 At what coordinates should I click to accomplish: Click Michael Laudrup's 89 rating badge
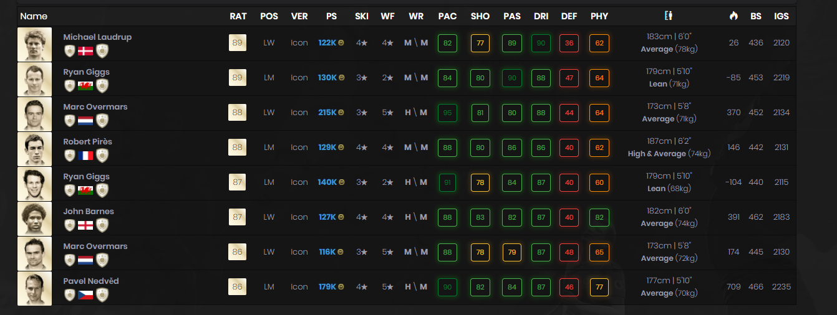238,43
